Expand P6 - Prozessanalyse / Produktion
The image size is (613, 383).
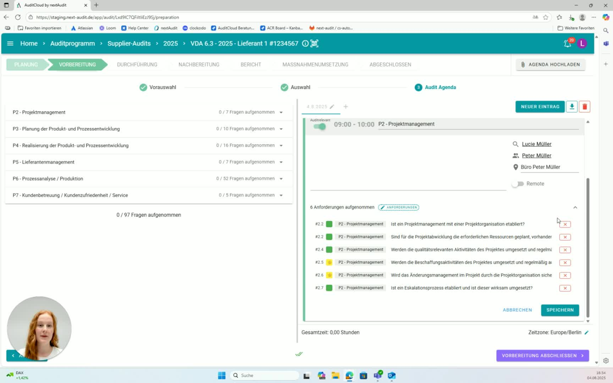tap(281, 179)
